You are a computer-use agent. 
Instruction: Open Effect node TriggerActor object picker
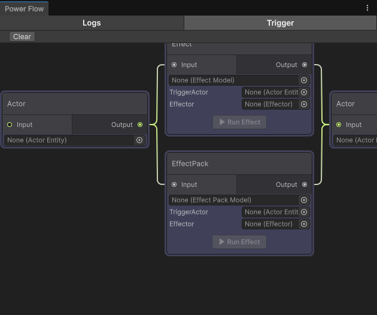304,92
